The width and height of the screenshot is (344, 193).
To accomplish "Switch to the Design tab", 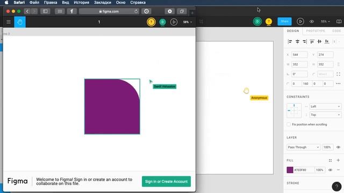I will (x=293, y=31).
